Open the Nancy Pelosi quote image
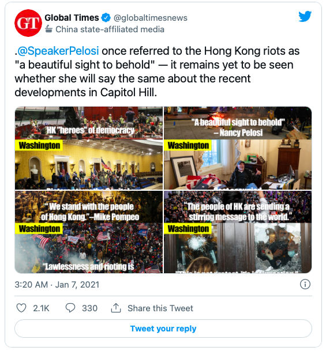Image resolution: width=326 pixels, height=351 pixels. tap(238, 148)
